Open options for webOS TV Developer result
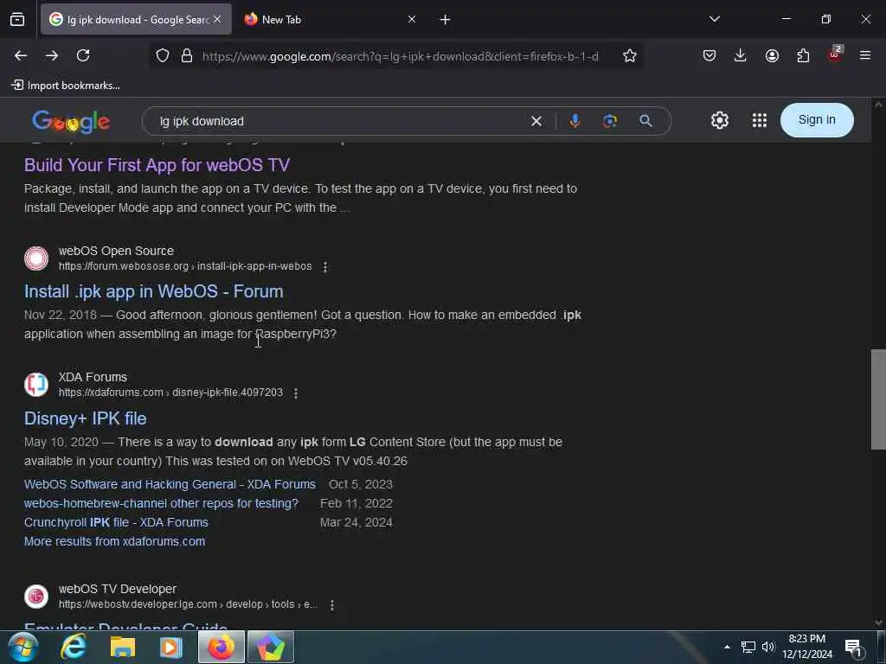This screenshot has height=664, width=886. 331,604
